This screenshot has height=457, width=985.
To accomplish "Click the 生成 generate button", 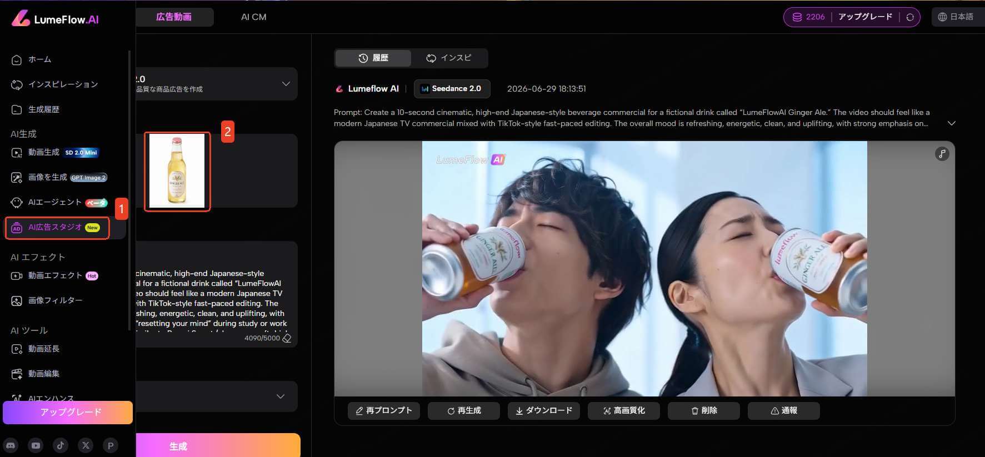I will [218, 445].
